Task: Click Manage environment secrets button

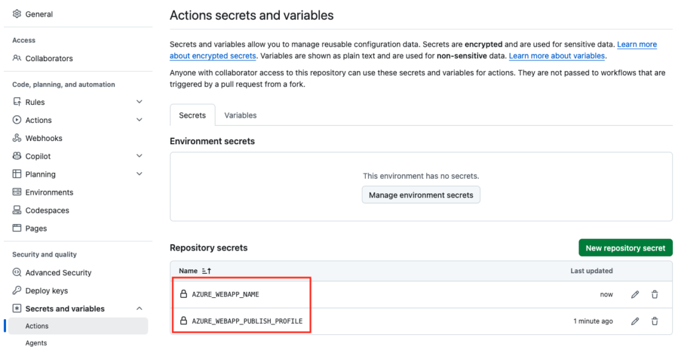Action: tap(421, 195)
